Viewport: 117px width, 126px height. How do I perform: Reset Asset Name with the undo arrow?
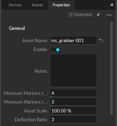(x=101, y=40)
